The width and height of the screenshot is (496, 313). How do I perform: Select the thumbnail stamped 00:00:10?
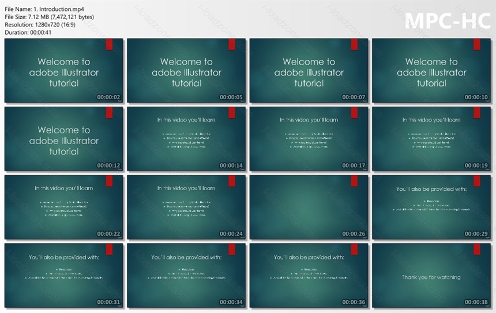click(x=431, y=71)
